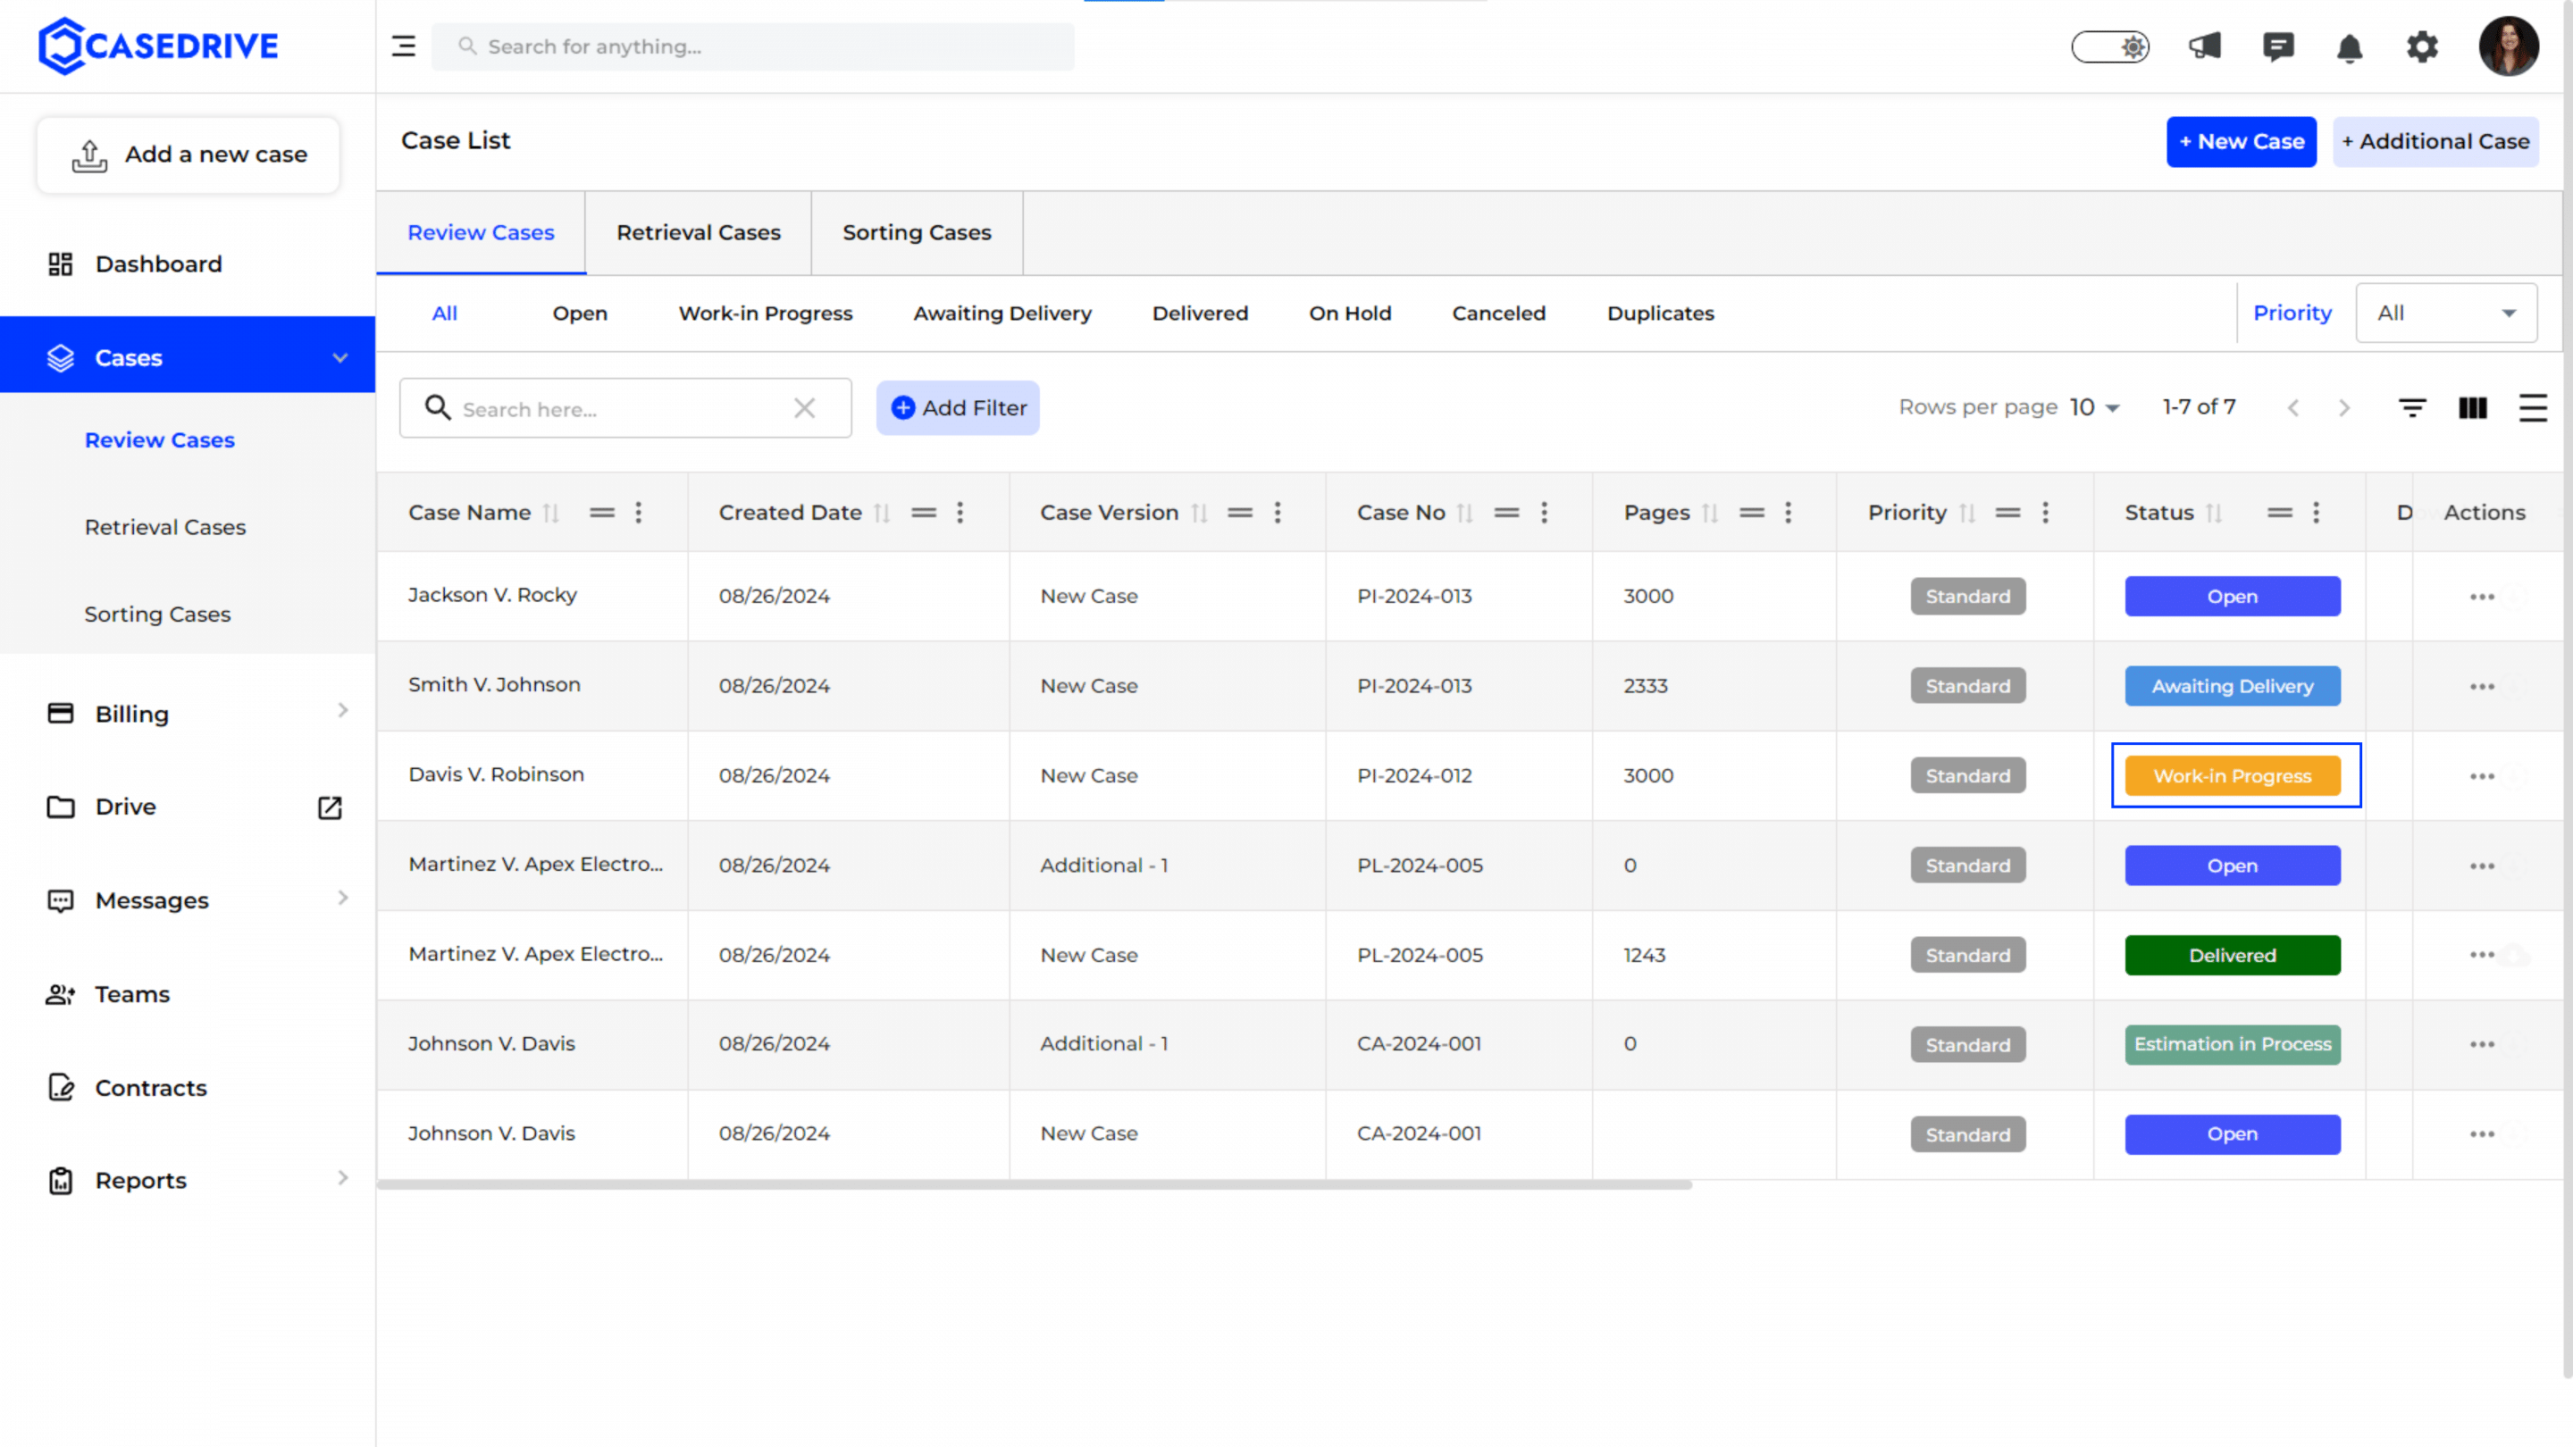Open Rows per page dropdown

click(2093, 407)
